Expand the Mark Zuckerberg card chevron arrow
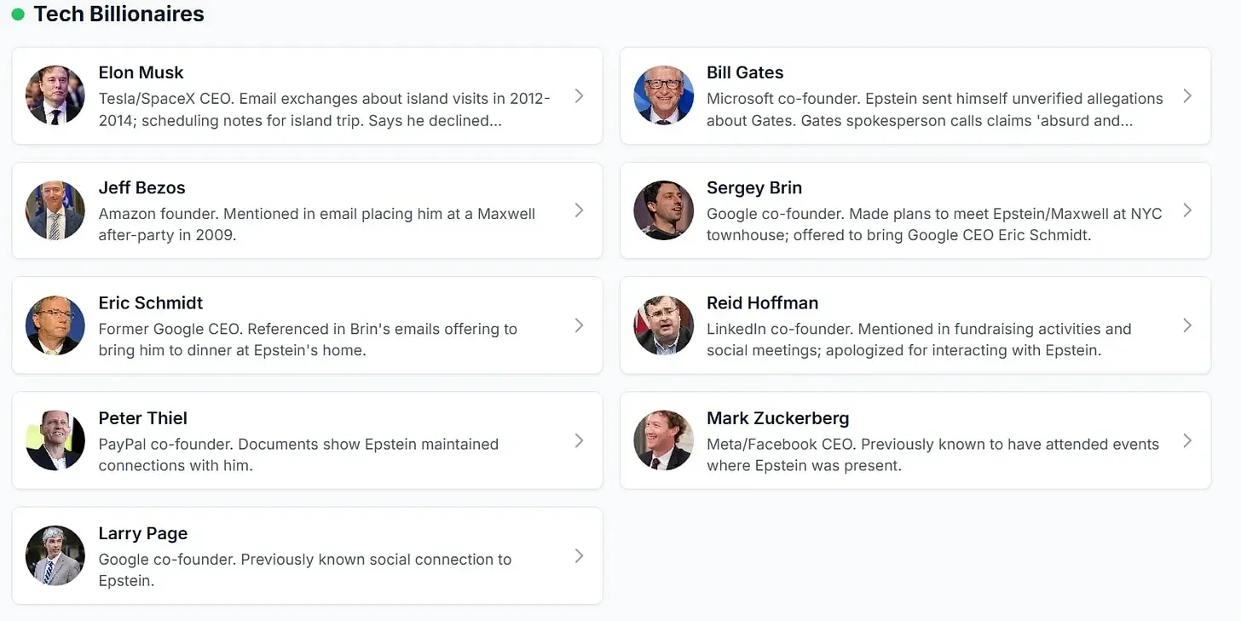This screenshot has height=621, width=1241. 1186,440
